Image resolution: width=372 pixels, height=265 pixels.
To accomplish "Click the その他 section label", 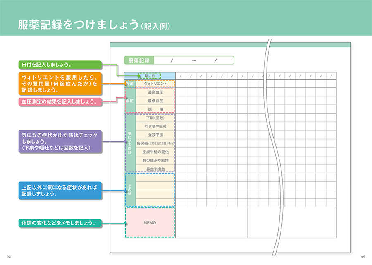I will 129,190.
